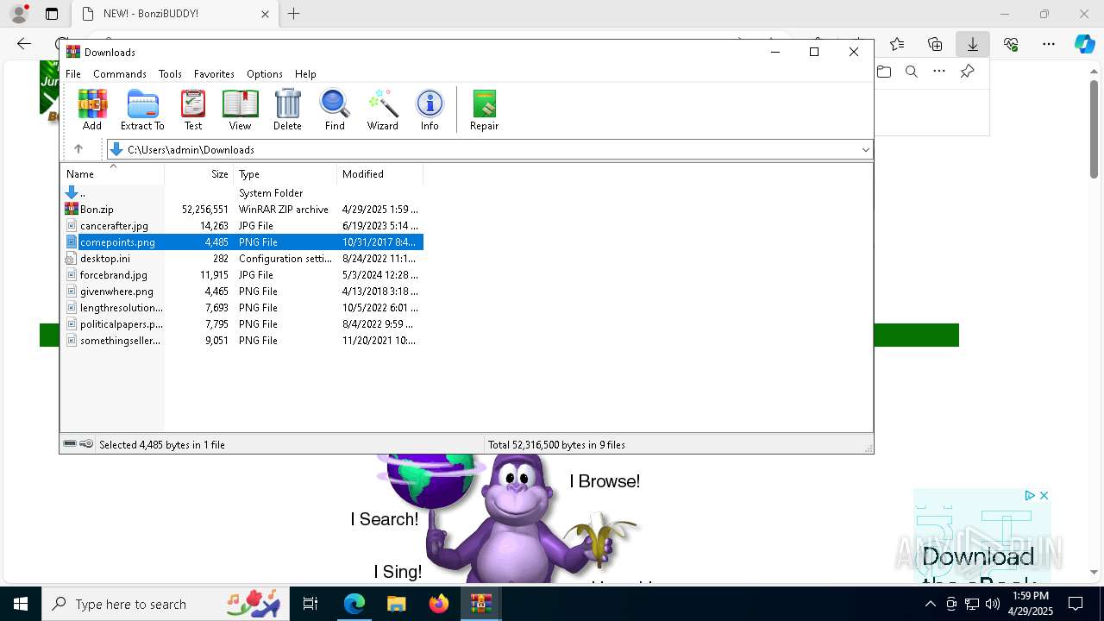Image resolution: width=1104 pixels, height=621 pixels.
Task: Open downloads folder icon in Edge flyout
Action: 883,72
